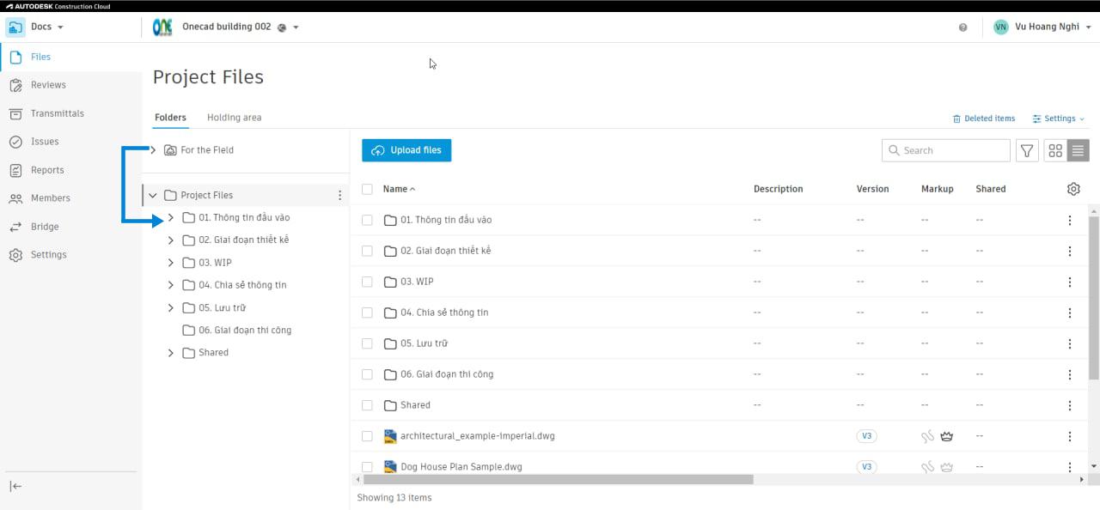Click the filter funnel icon

coord(1027,150)
